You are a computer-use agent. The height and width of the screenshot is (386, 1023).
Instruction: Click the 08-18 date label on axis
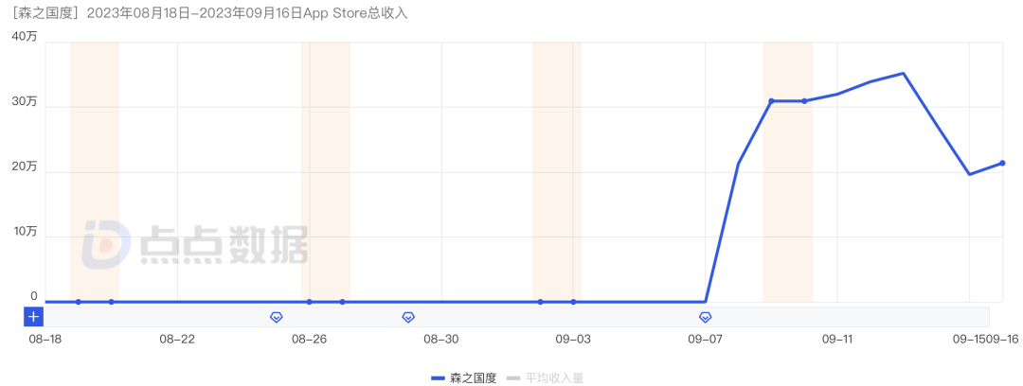pyautogui.click(x=45, y=339)
